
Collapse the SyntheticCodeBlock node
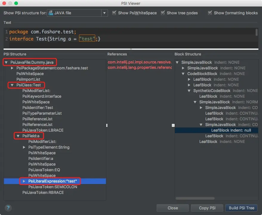click(189, 91)
